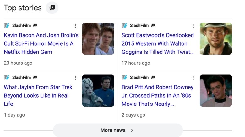Open Scott Eastwood's Overlooked 2015 Western headline
Viewport: 245px width, 137px height.
[x=157, y=43]
